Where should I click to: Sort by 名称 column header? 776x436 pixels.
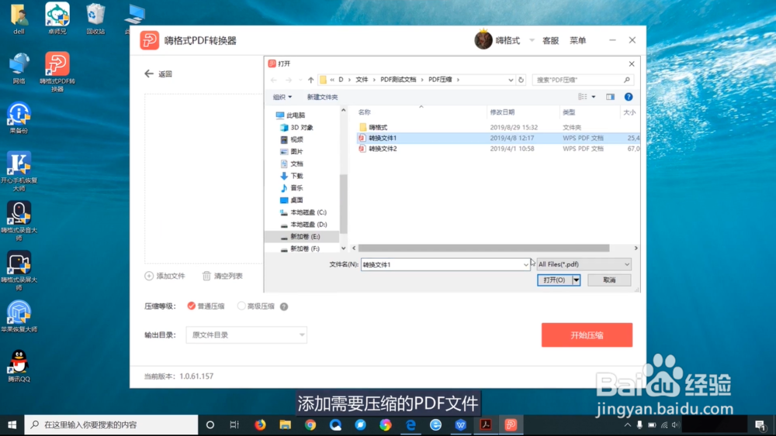[364, 112]
